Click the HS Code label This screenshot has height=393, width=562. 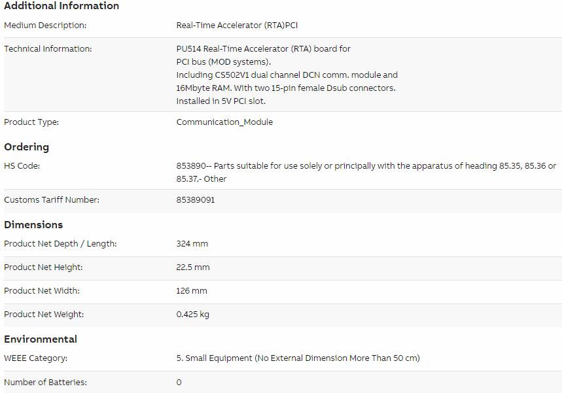22,166
